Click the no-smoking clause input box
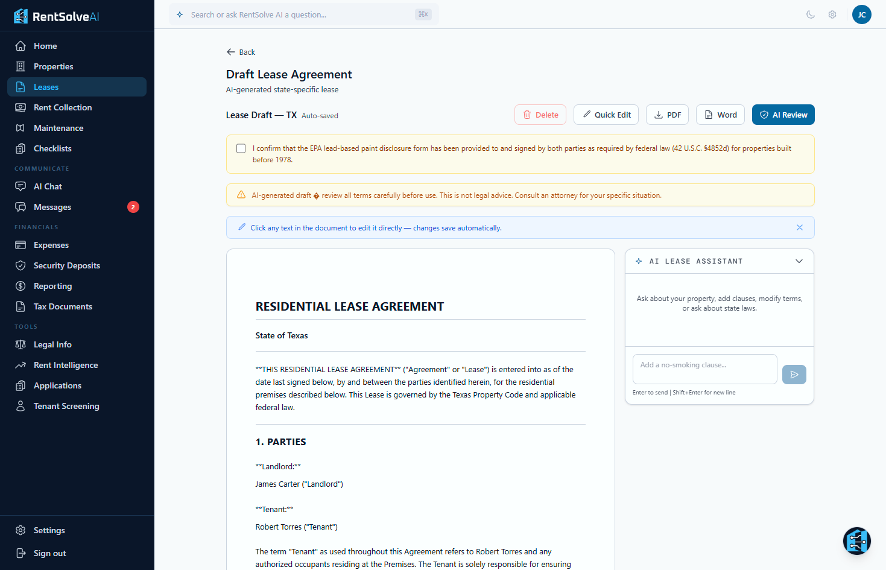Screen dimensions: 886x570 704,369
